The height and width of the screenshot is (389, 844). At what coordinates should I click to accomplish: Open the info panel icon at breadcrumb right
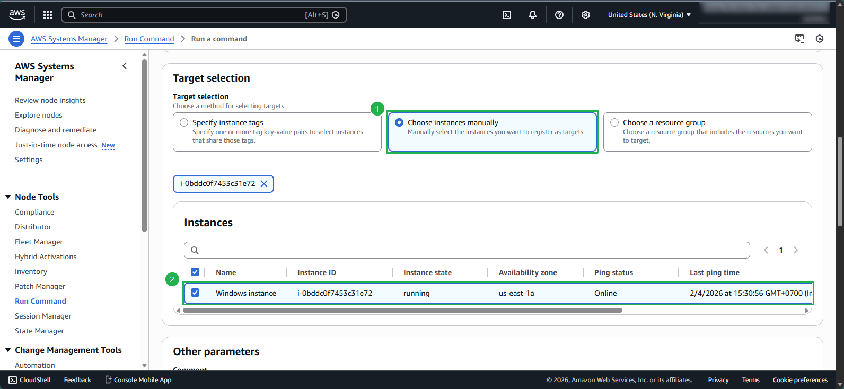[x=820, y=39]
